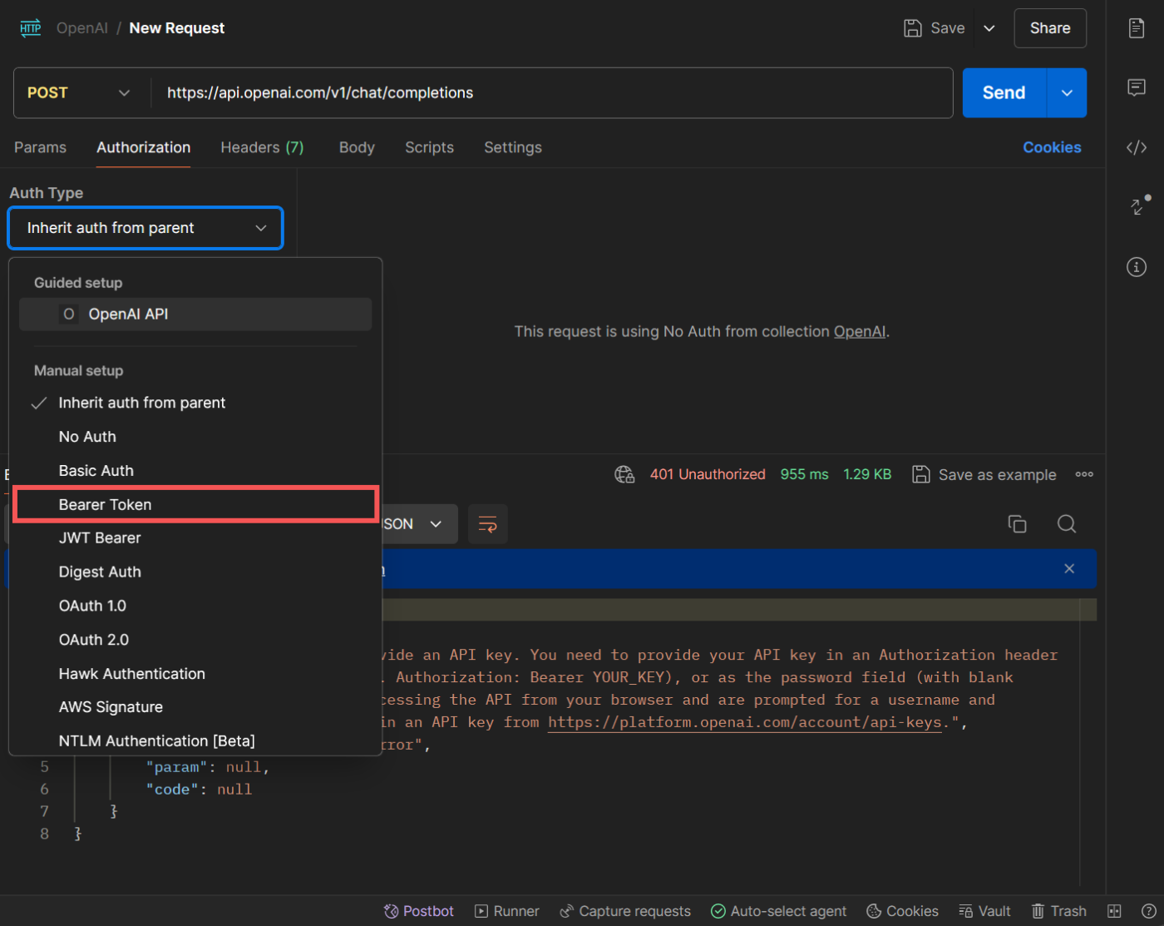
Task: Open the comments panel icon
Action: [x=1137, y=87]
